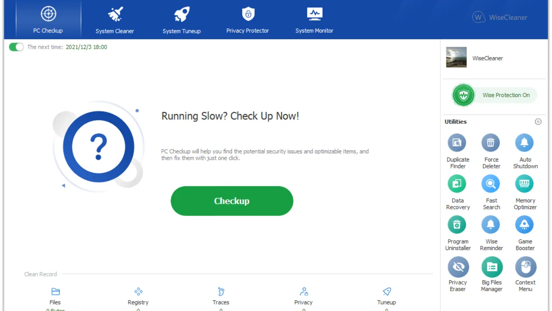552x311 pixels.
Task: Start the green Checkup button
Action: [x=232, y=201]
